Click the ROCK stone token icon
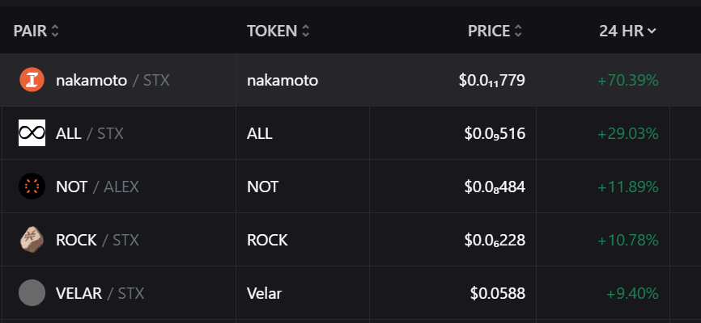701x323 pixels. [x=32, y=240]
